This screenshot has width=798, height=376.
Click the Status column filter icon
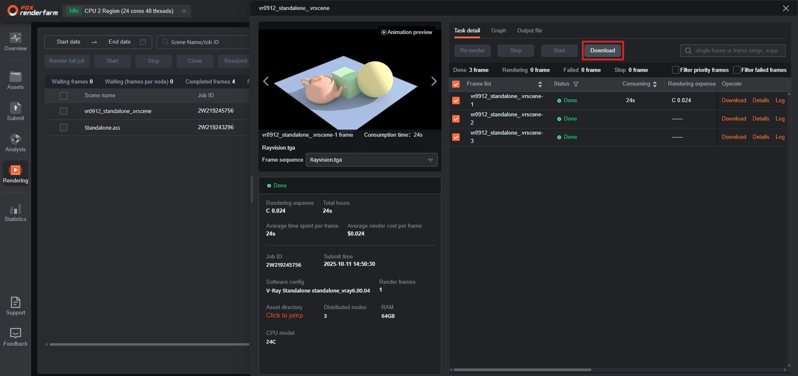point(576,84)
